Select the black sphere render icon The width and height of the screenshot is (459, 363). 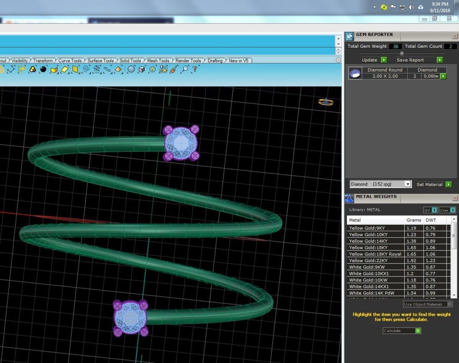pos(43,69)
